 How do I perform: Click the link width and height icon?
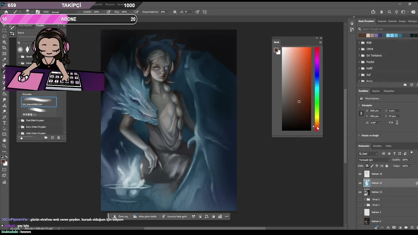point(361,114)
